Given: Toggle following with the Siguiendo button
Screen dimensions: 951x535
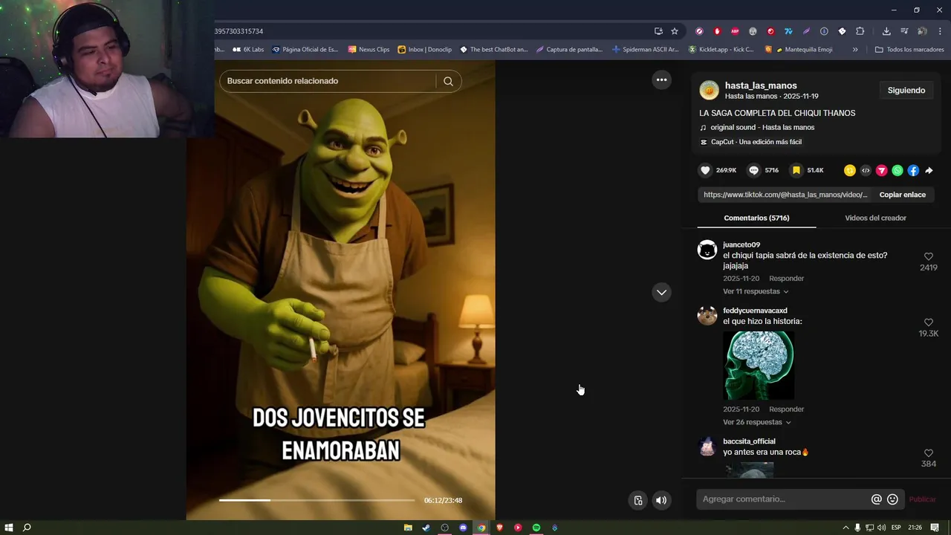Looking at the screenshot, I should [906, 90].
